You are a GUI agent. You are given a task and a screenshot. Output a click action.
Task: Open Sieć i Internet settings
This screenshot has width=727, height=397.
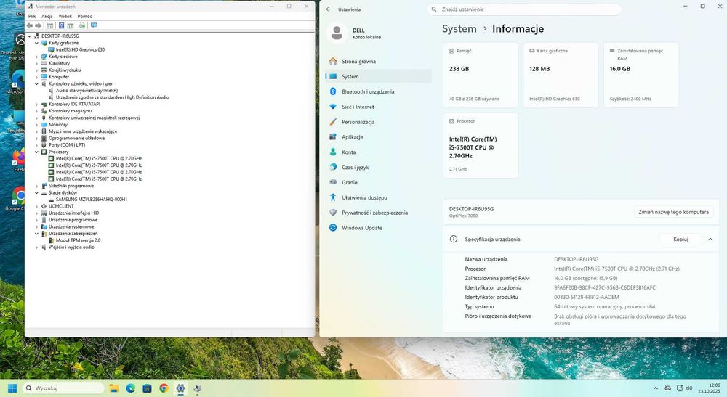378,107
